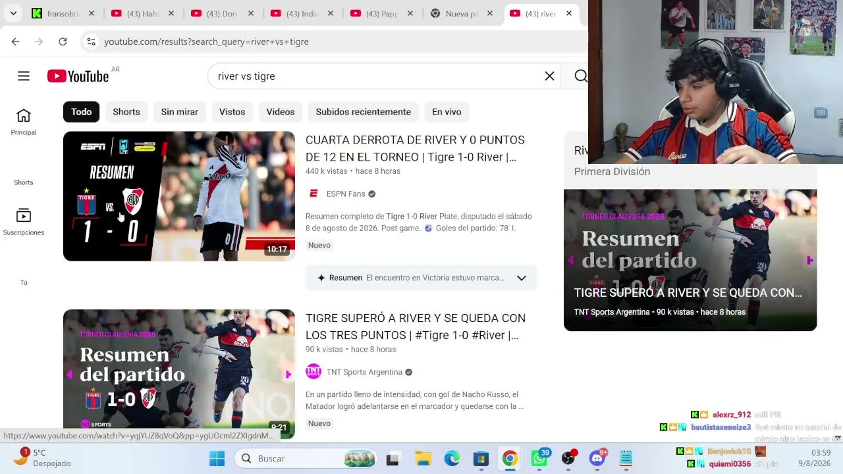The height and width of the screenshot is (474, 843).
Task: Filter results by Sin mirar chip
Action: coord(180,112)
